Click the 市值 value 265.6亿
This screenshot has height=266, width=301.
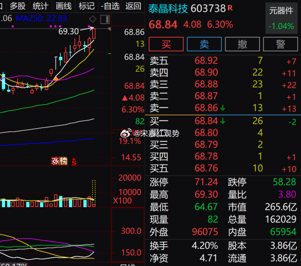(x=281, y=207)
